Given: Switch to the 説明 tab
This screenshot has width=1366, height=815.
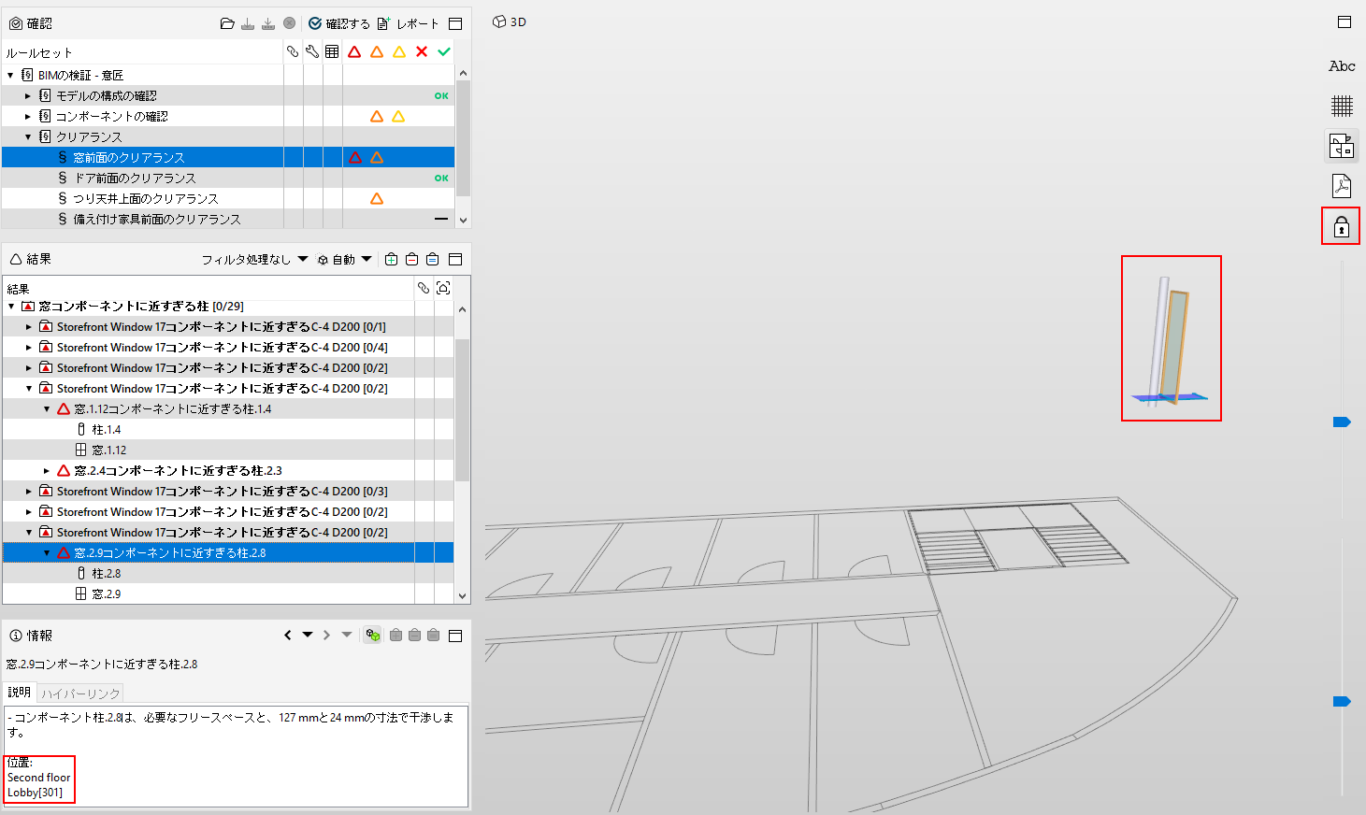Looking at the screenshot, I should tap(20, 693).
